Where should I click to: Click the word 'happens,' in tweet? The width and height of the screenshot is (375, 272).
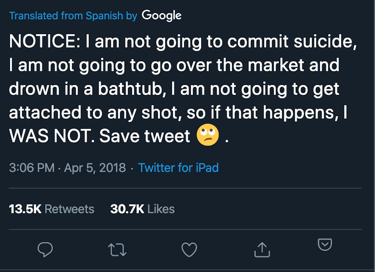click(301, 112)
